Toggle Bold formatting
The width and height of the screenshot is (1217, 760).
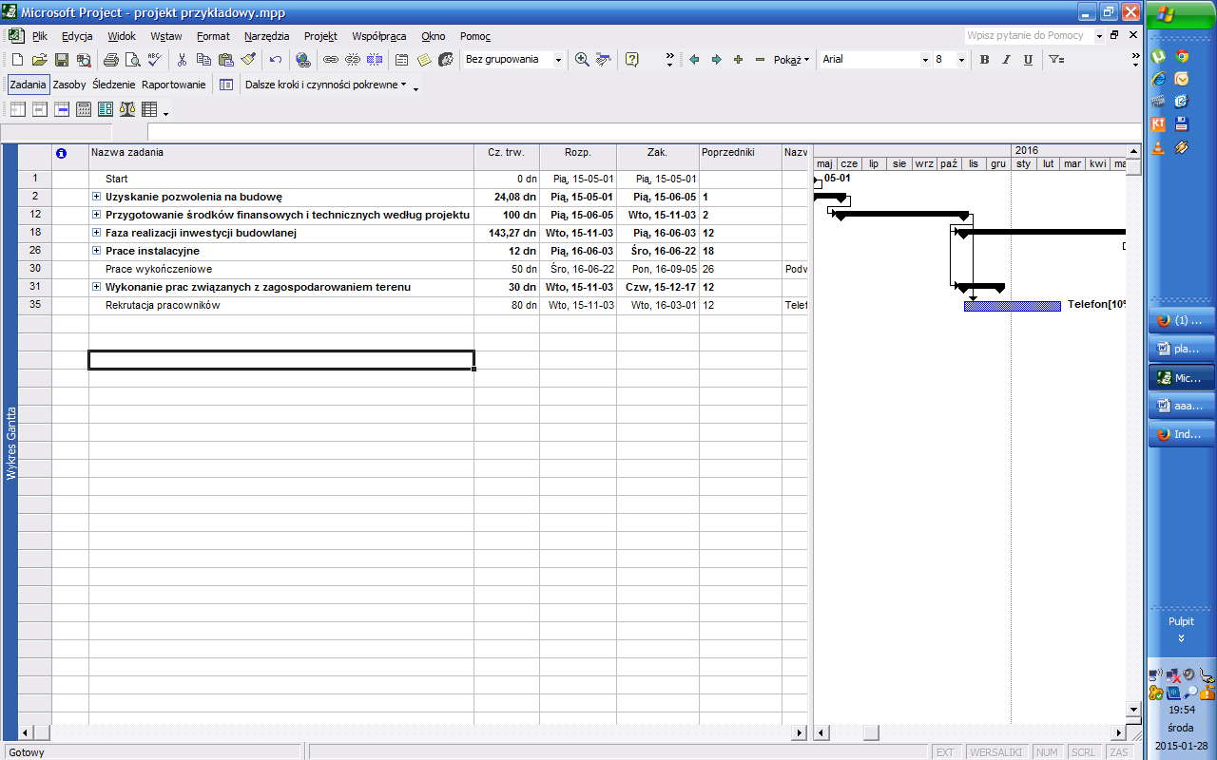coord(985,60)
